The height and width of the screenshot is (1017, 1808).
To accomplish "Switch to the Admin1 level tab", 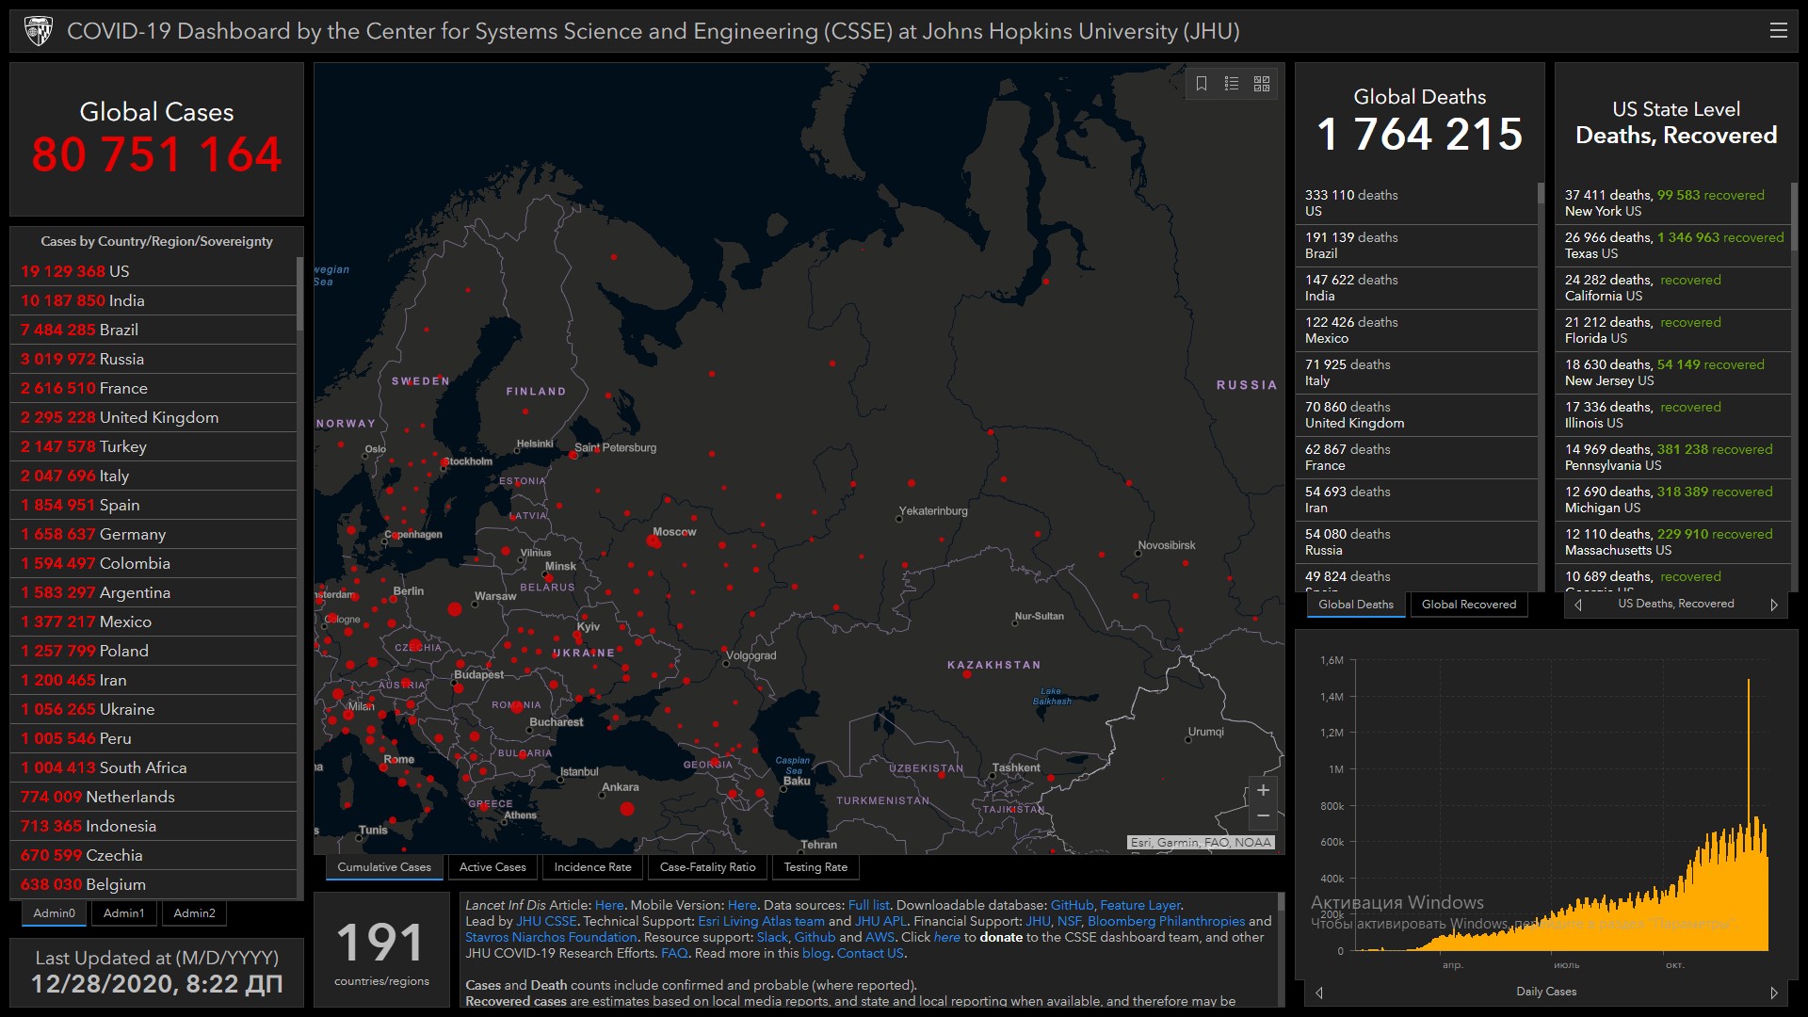I will coord(123,913).
